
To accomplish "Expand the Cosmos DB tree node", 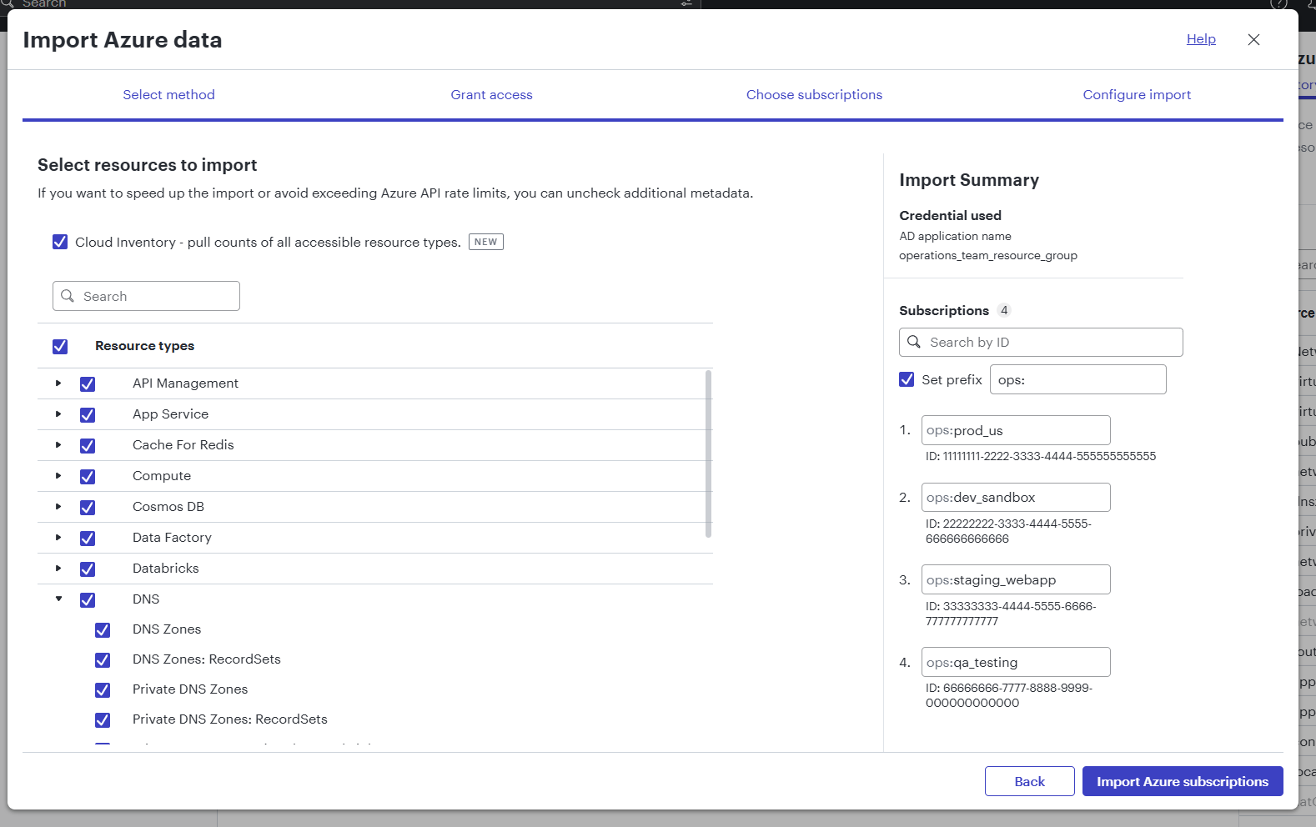I will pos(58,507).
